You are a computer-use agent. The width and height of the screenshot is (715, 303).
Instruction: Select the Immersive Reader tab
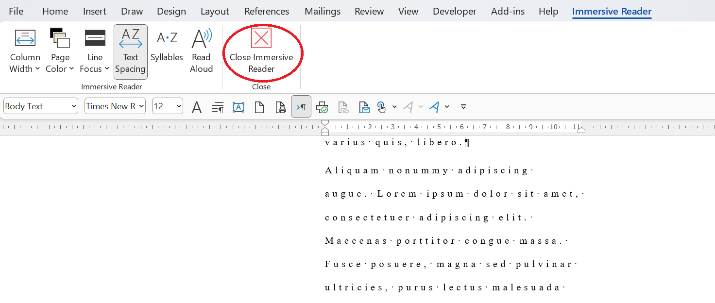coord(612,11)
